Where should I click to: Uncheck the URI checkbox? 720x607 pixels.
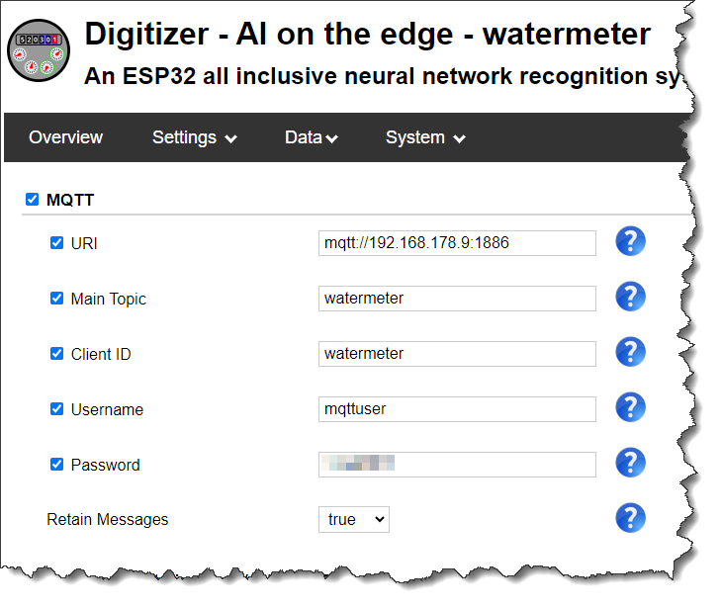(56, 242)
